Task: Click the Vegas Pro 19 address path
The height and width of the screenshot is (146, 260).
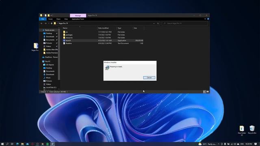Action: click(x=63, y=24)
